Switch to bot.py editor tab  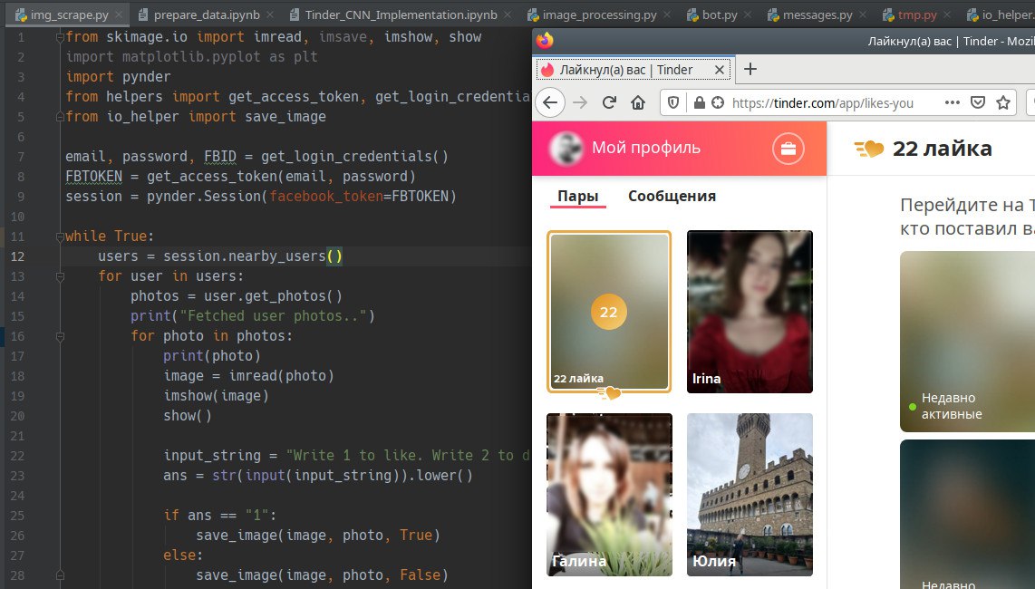tap(712, 14)
